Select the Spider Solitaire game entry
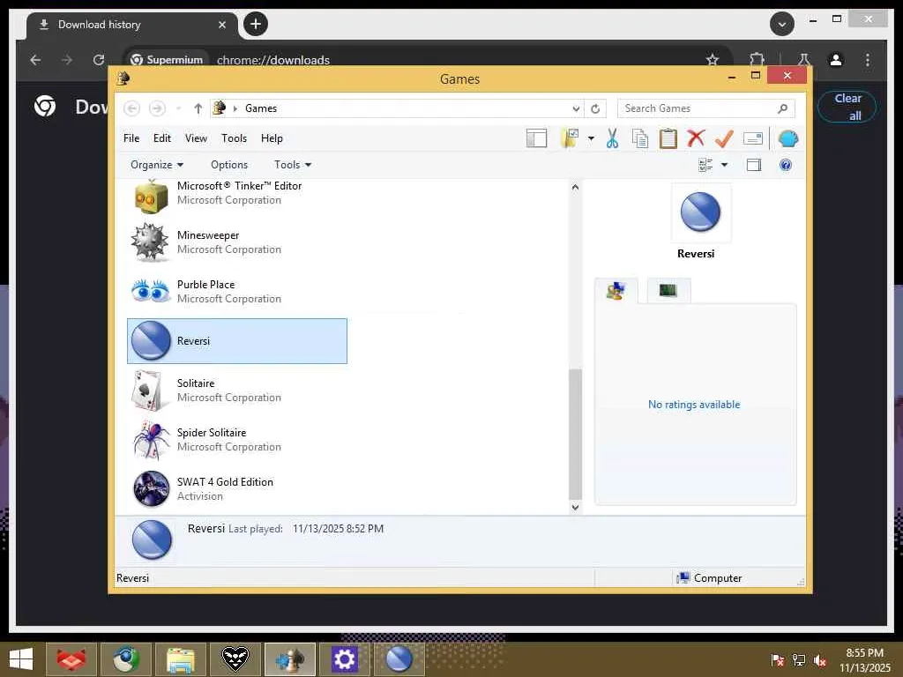The height and width of the screenshot is (677, 903). pos(237,440)
